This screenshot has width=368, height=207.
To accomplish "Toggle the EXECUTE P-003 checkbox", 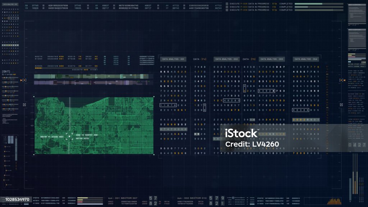I will [x=227, y=7].
